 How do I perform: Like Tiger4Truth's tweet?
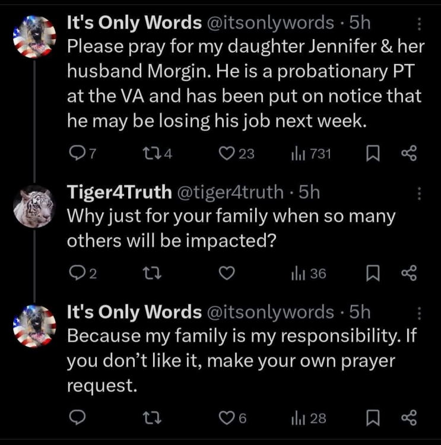[x=227, y=274]
